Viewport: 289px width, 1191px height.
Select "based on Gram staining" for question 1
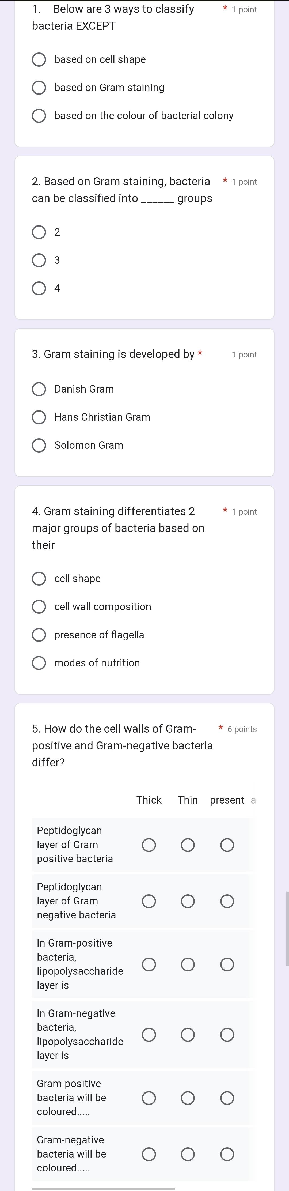39,88
